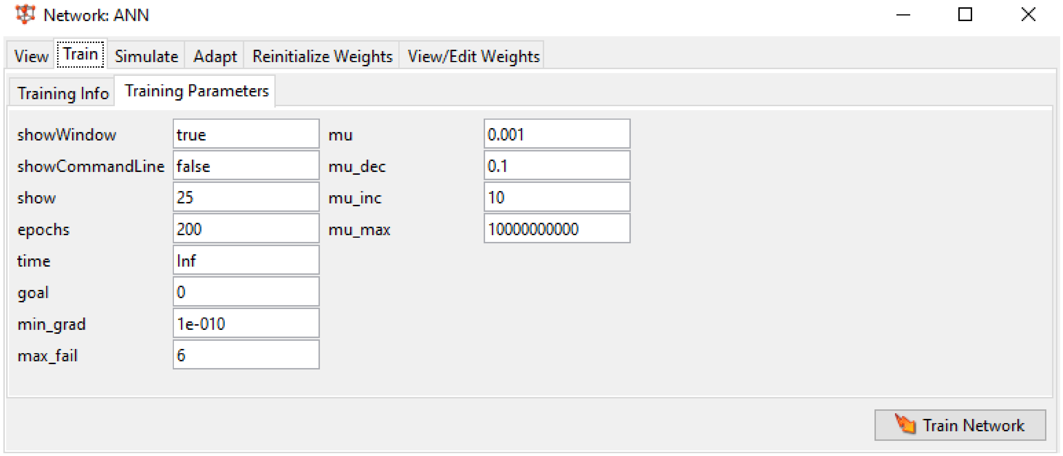Viewport: 1063px width, 456px height.
Task: Click the epochs input field
Action: point(246,229)
